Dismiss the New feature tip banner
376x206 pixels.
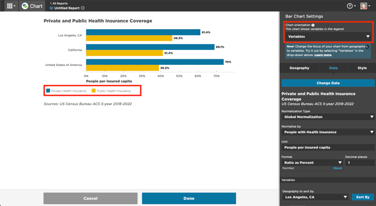(367, 47)
